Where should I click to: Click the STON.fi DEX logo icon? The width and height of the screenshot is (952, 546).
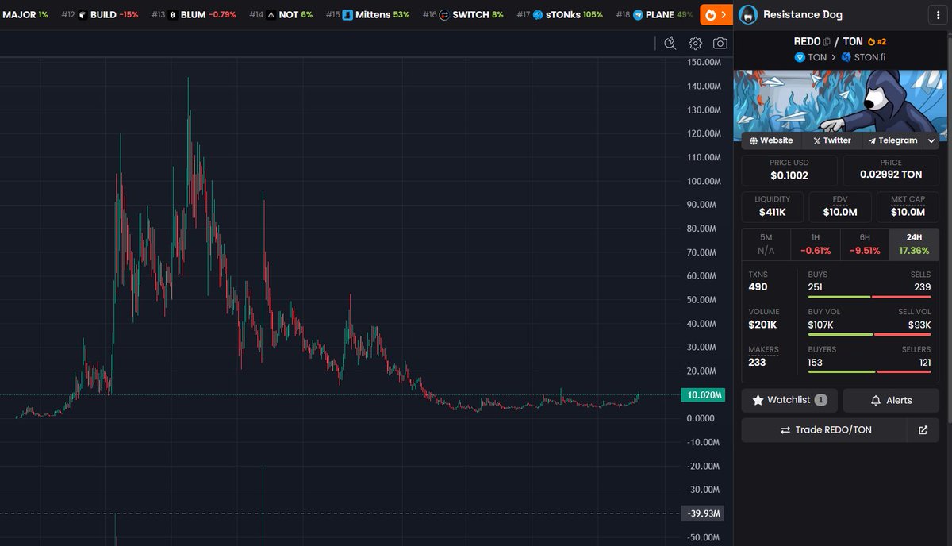coord(846,57)
